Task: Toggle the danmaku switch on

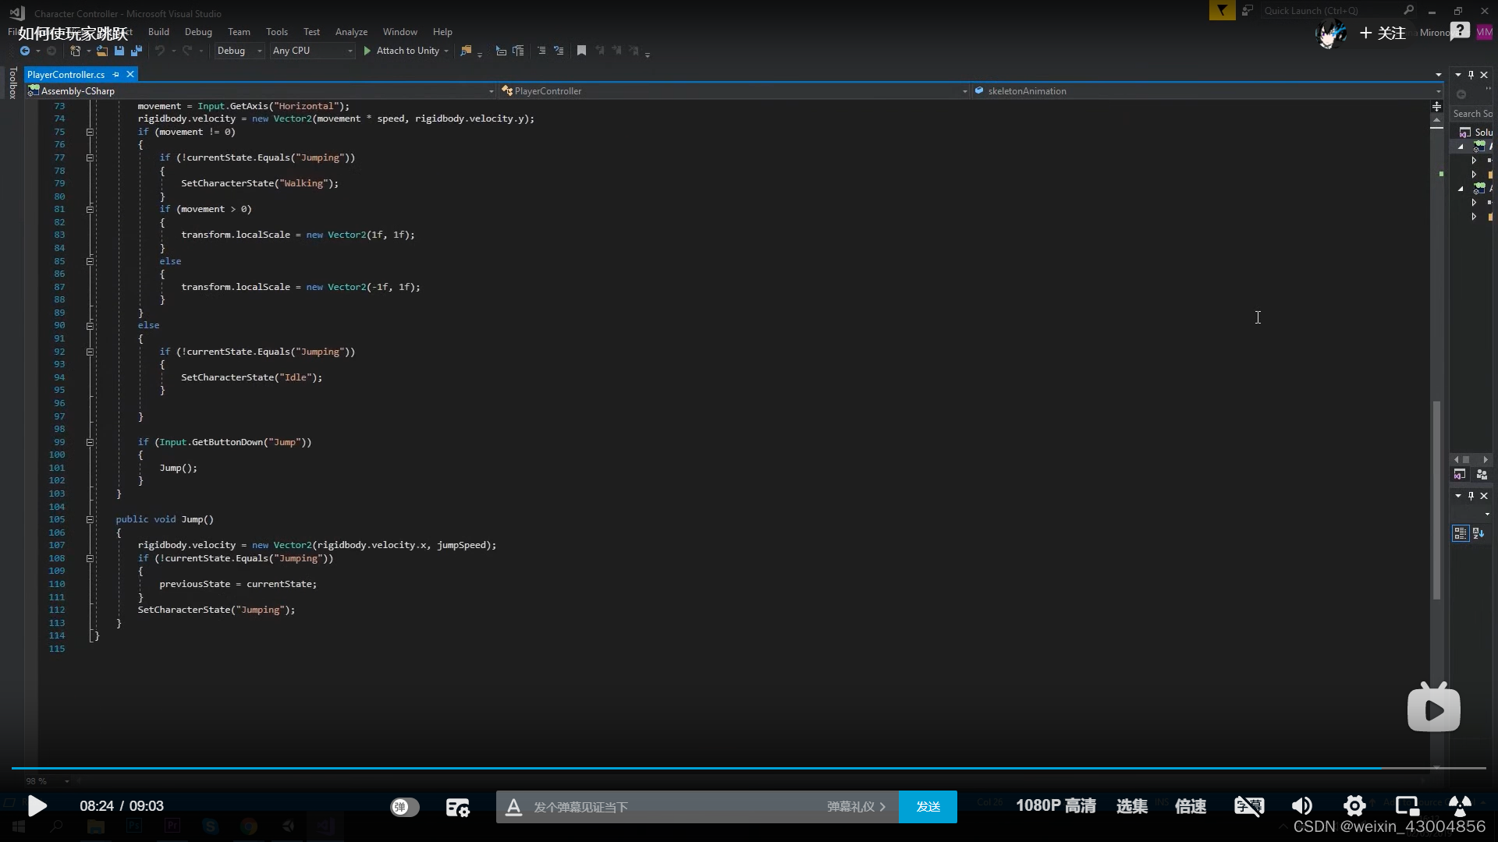Action: (404, 807)
